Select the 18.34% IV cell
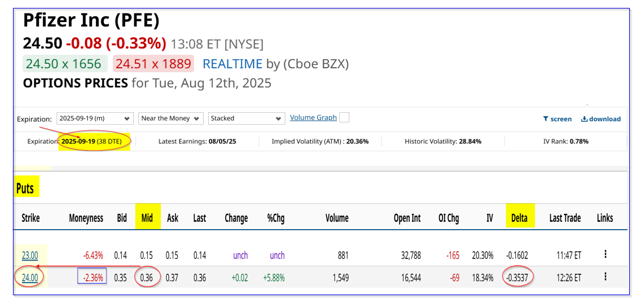The image size is (641, 303). [482, 278]
